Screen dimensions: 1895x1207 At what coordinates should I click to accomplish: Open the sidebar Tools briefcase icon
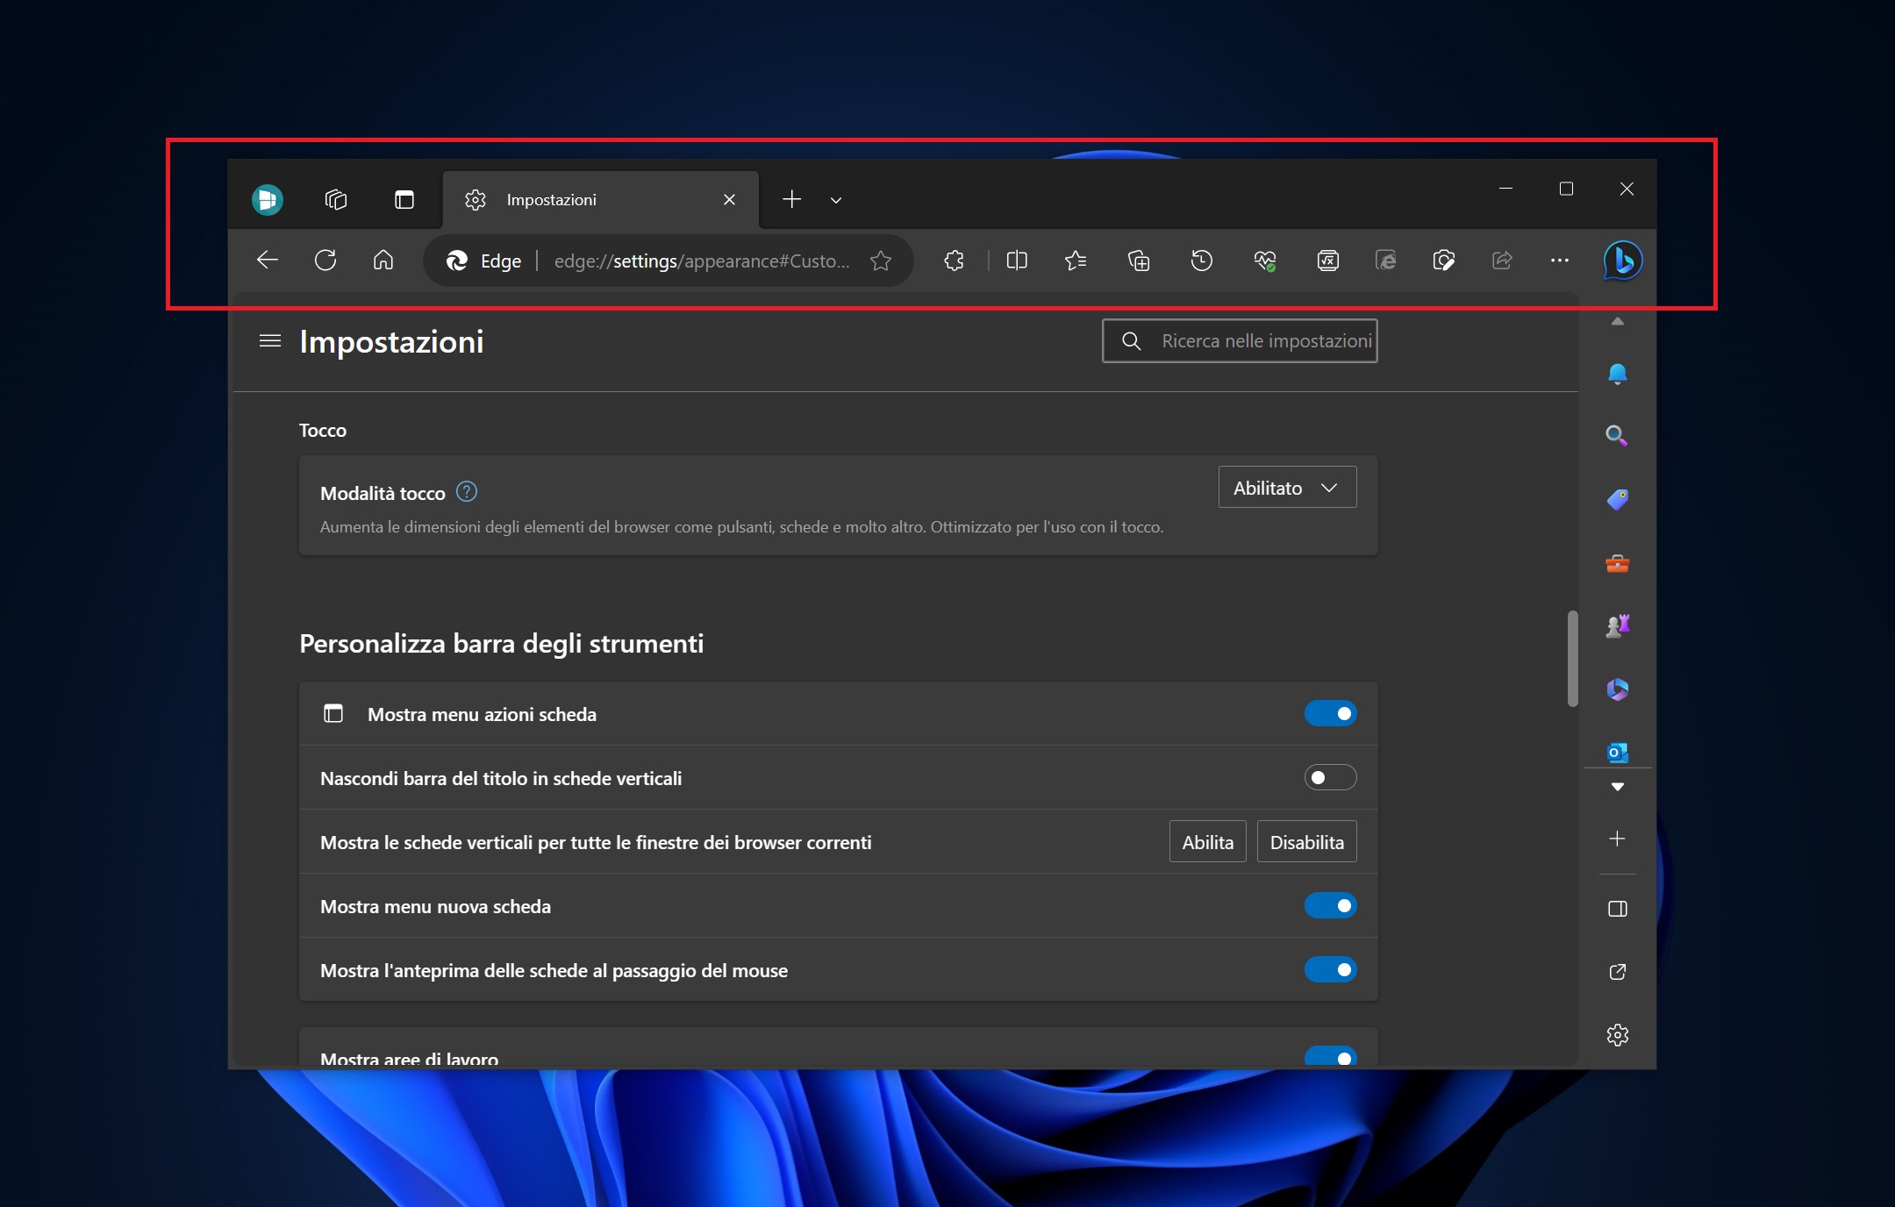1617,563
